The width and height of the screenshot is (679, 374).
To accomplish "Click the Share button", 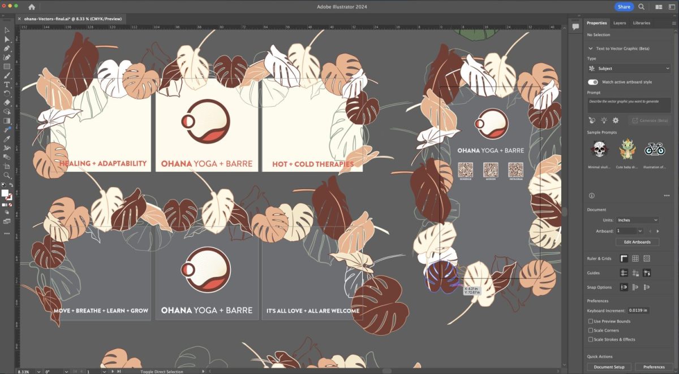I will [x=624, y=7].
